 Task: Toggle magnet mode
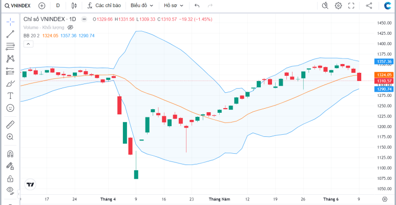[x=10, y=154]
